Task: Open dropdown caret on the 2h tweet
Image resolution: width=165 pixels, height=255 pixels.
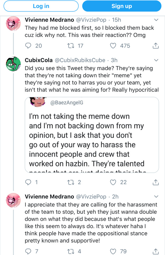Action: point(156,197)
